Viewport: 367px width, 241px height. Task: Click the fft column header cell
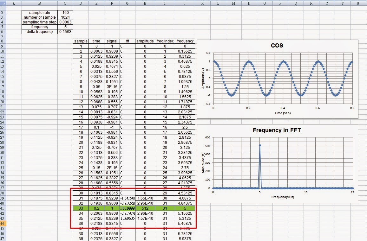tap(127, 41)
